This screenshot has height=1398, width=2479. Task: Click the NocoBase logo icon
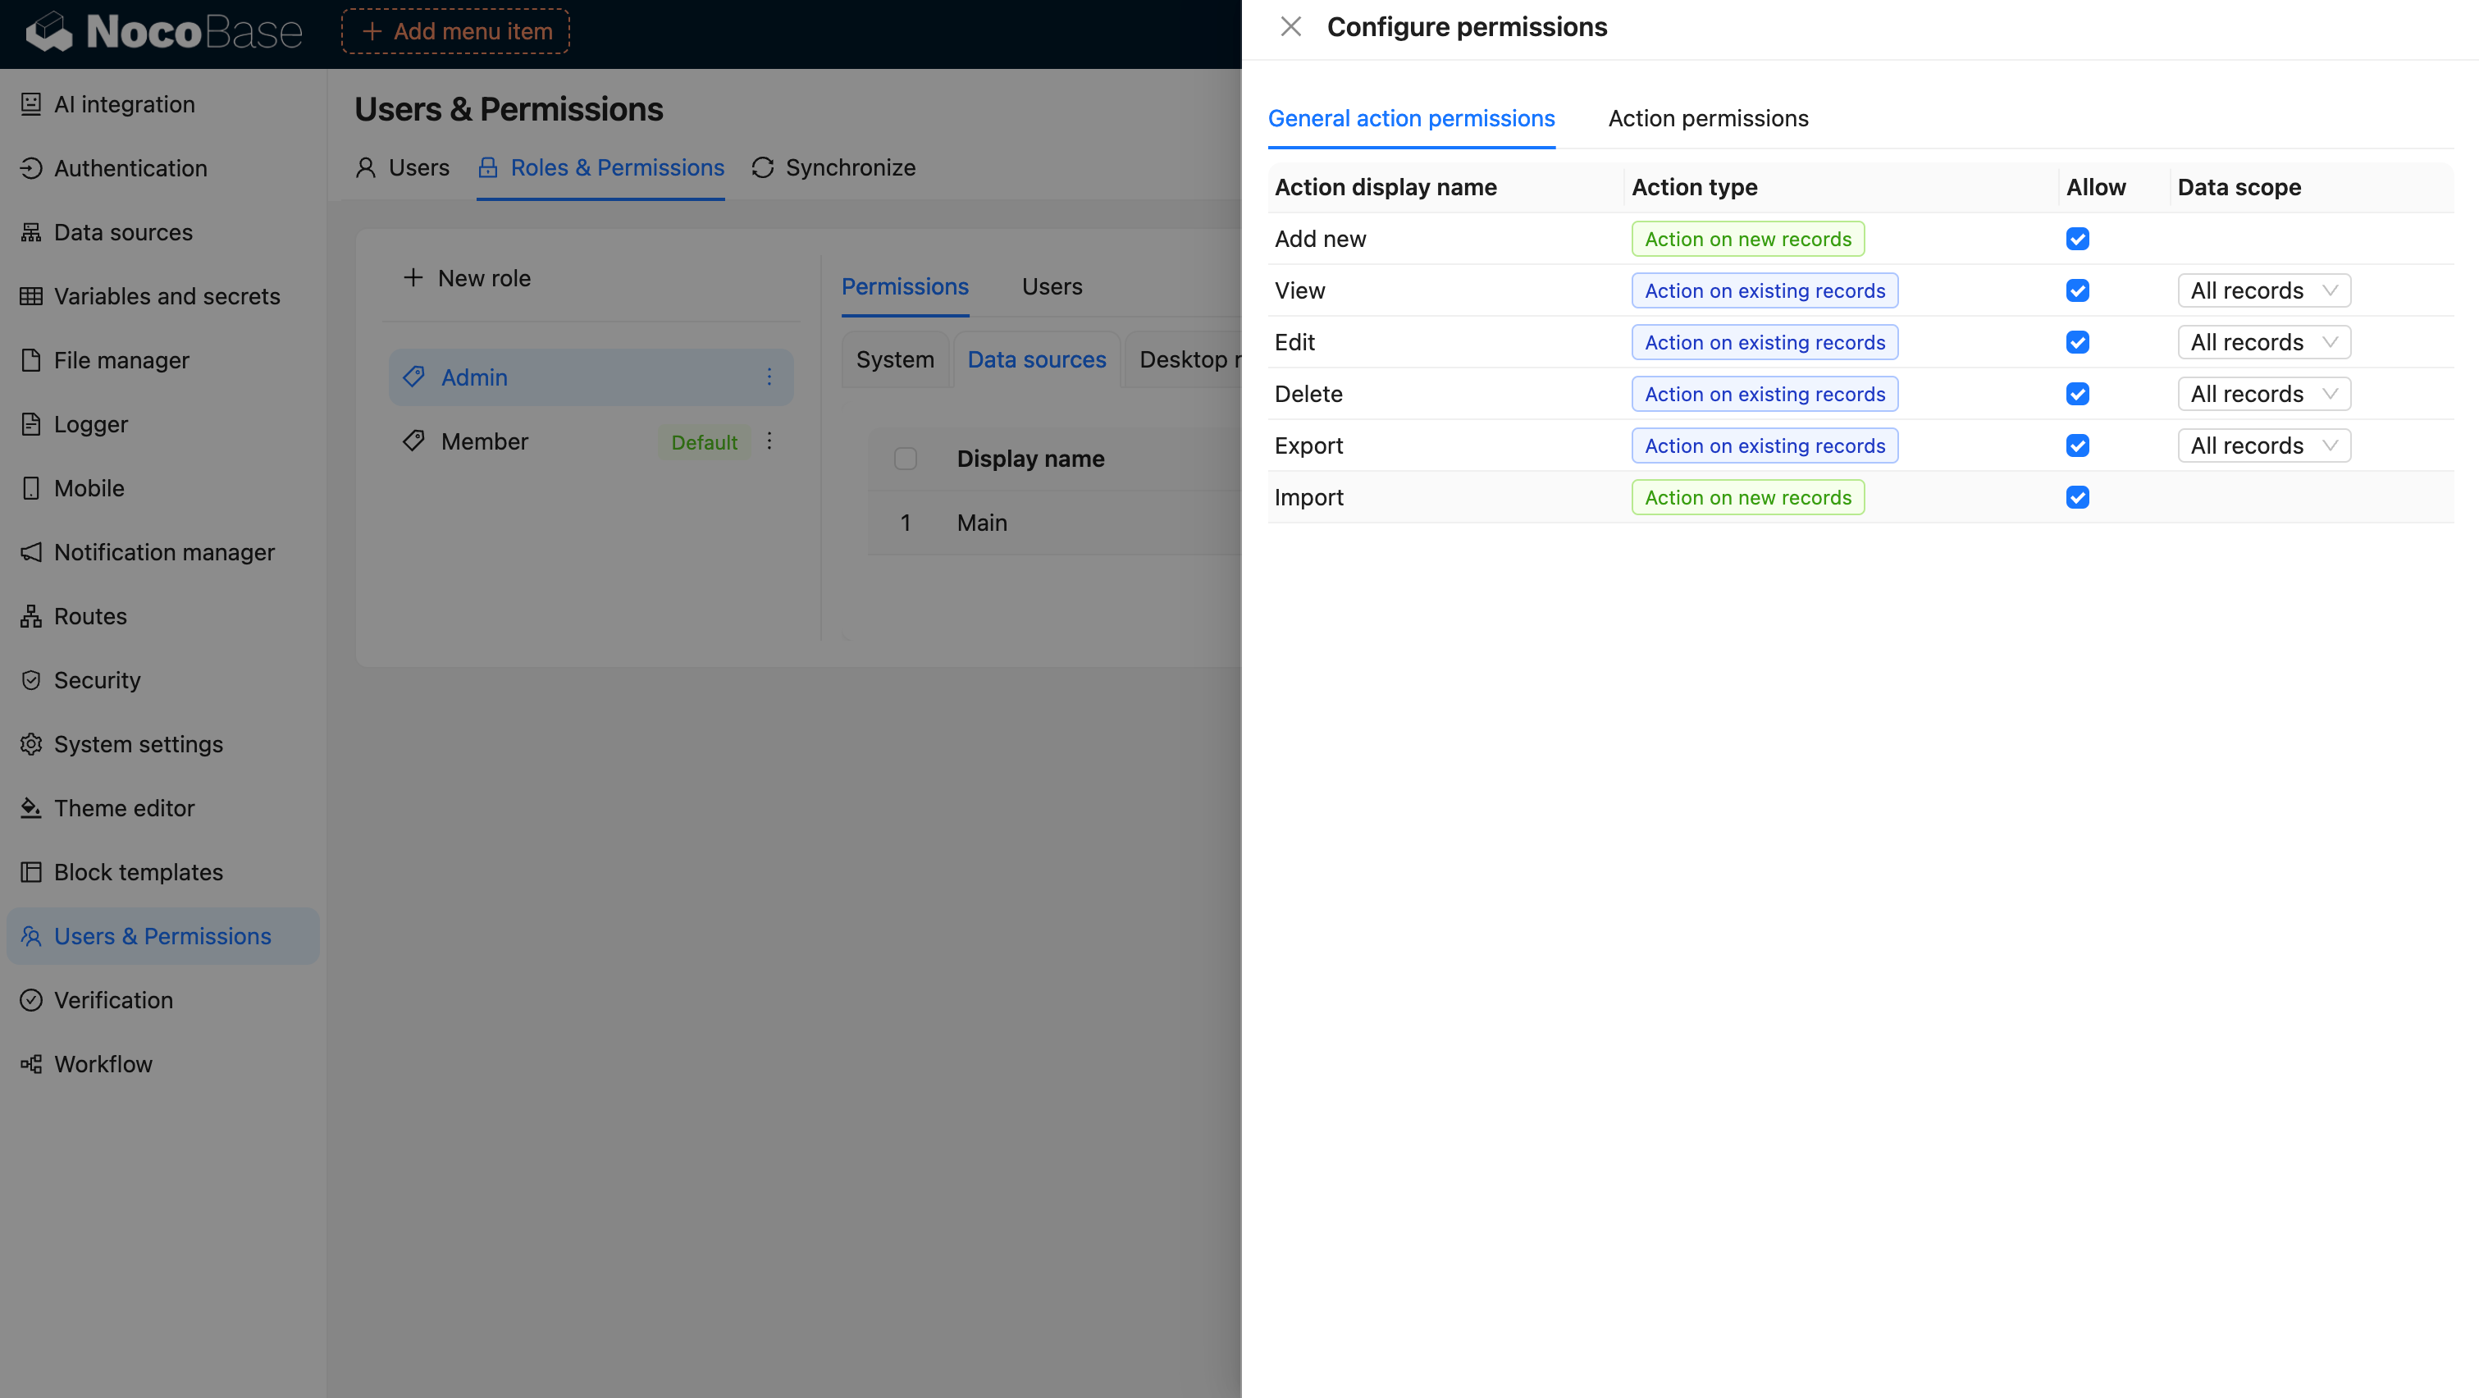(48, 32)
